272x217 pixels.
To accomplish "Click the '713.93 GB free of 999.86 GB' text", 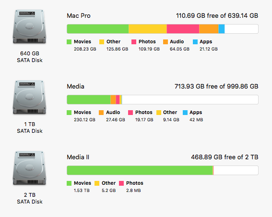I will click(216, 87).
